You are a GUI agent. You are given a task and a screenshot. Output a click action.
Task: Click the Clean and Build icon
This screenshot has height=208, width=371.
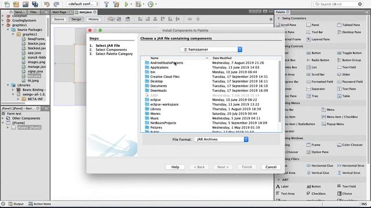[116, 4]
